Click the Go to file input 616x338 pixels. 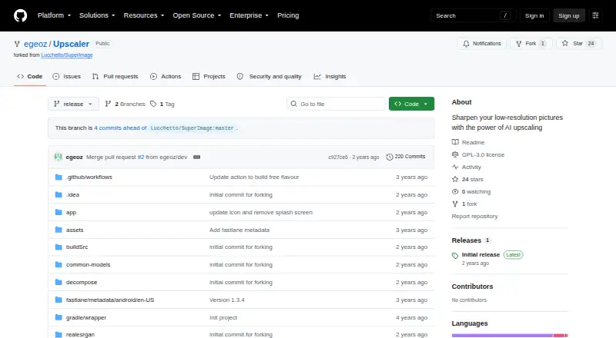pyautogui.click(x=336, y=104)
